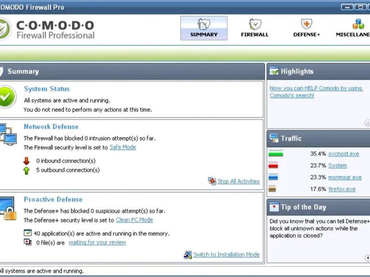Click the Highlights panel header icon

pos(274,71)
